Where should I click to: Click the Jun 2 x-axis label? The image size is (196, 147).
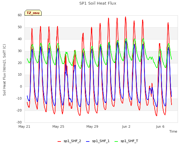(126, 126)
